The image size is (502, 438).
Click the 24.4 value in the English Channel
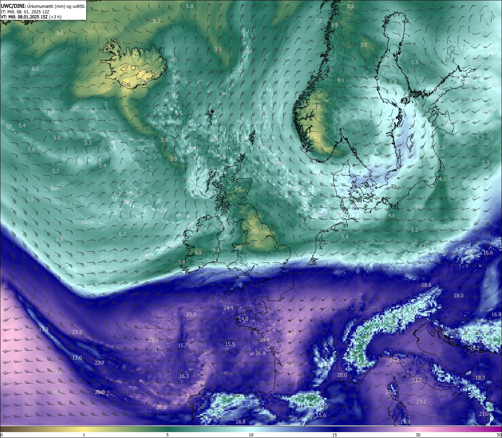pyautogui.click(x=228, y=308)
